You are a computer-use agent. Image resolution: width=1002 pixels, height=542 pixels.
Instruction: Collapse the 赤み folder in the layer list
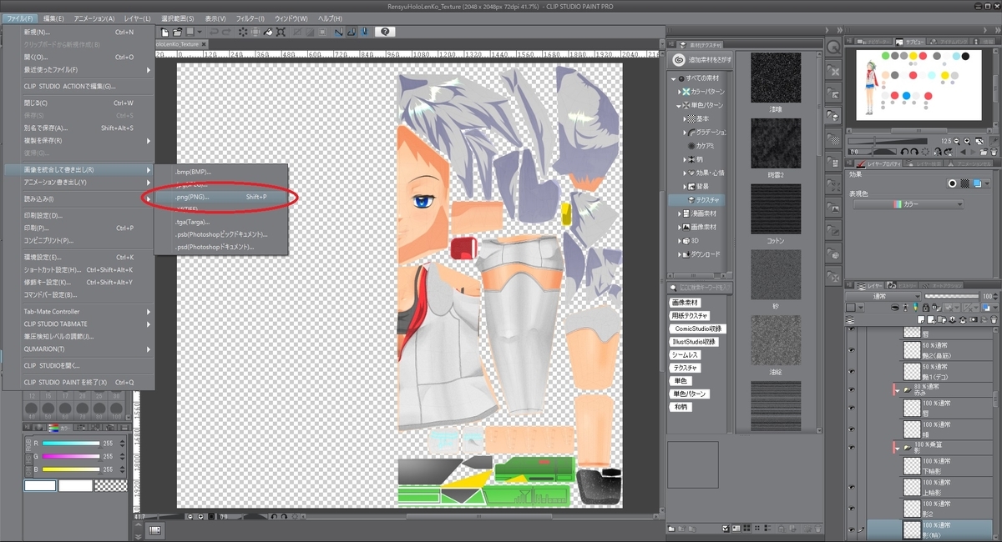click(897, 391)
